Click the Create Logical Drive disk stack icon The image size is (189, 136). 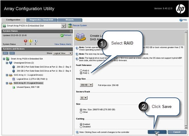click(x=80, y=37)
